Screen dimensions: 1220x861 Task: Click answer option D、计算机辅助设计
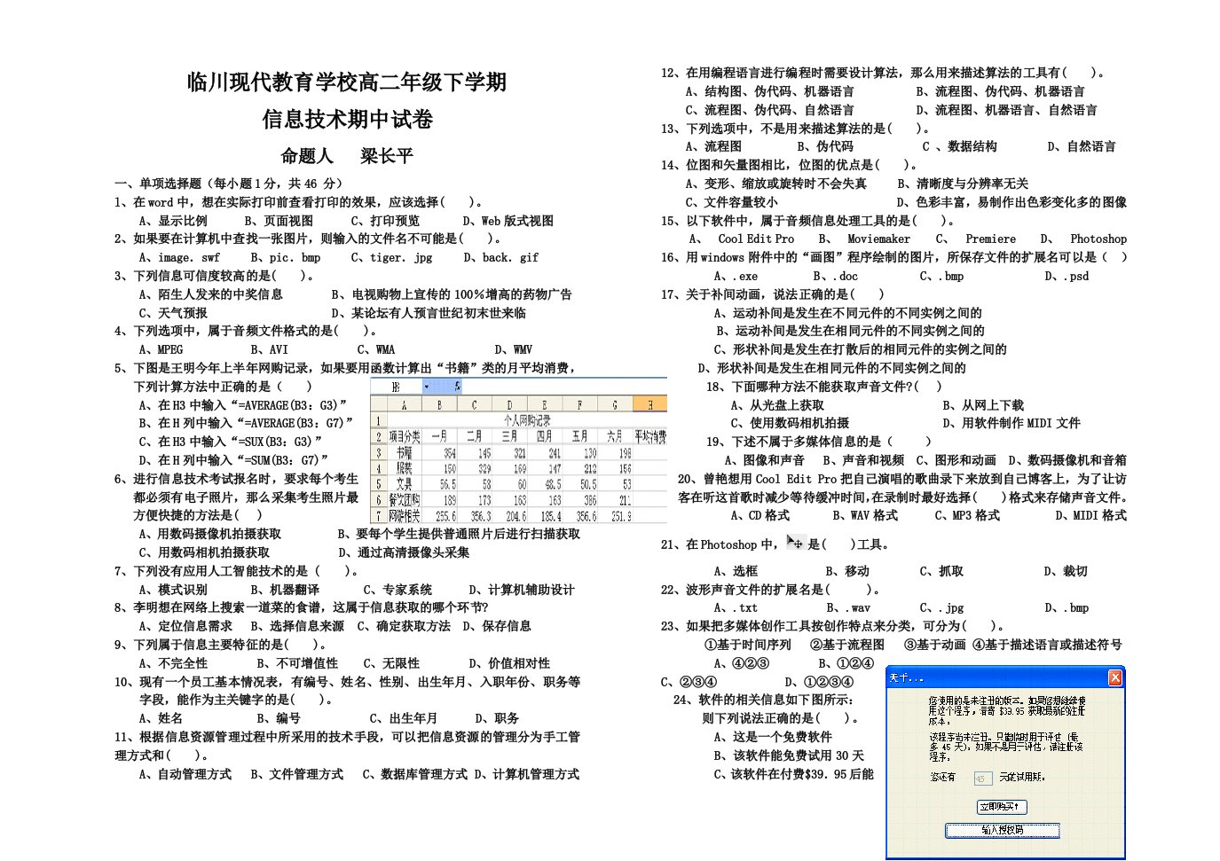point(522,590)
